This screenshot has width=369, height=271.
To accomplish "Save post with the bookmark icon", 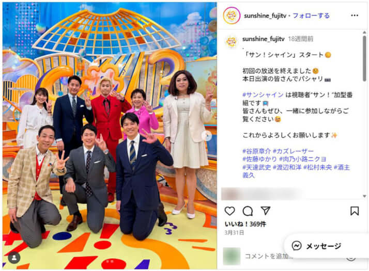I will pyautogui.click(x=355, y=211).
